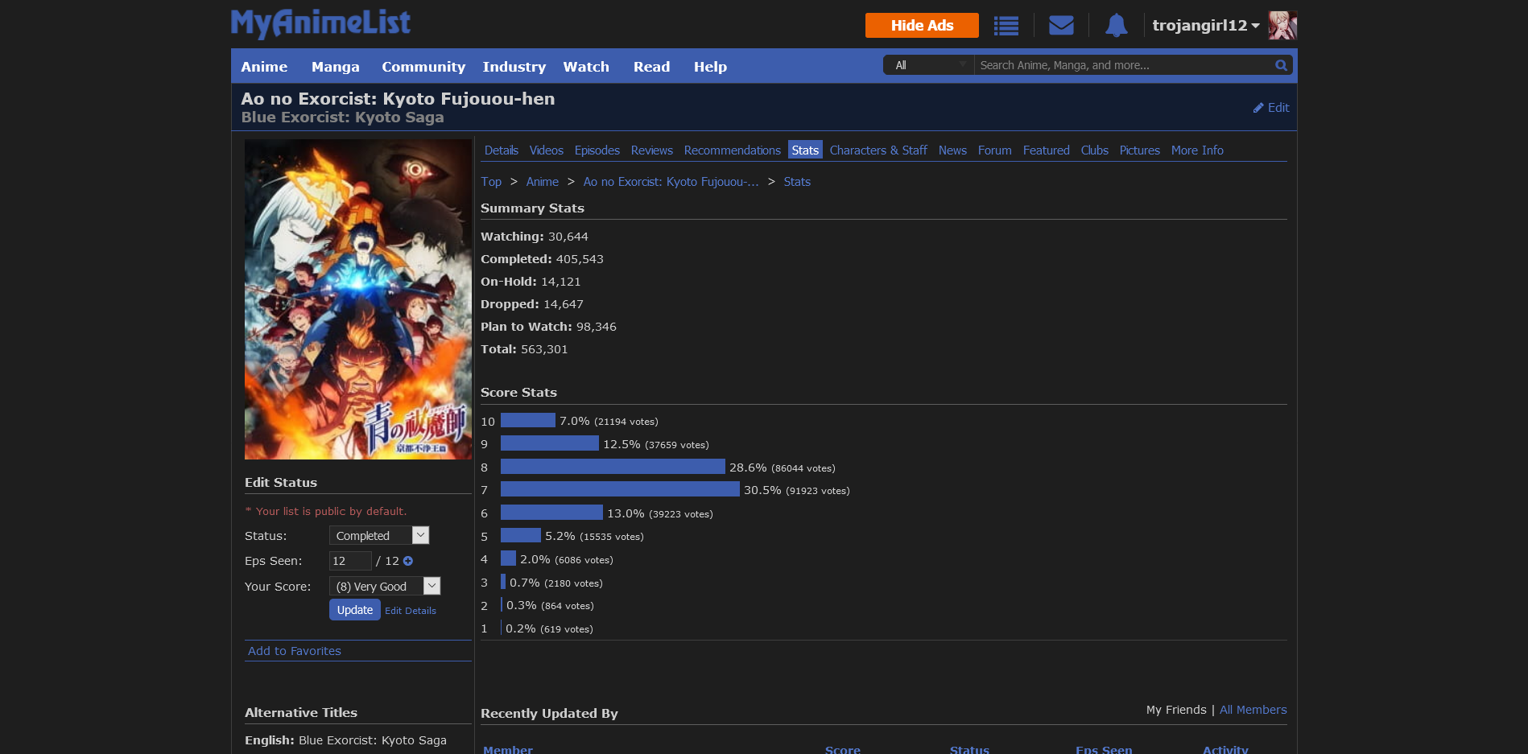This screenshot has height=754, width=1528.
Task: Open the trojangirl12 account menu
Action: (x=1205, y=26)
